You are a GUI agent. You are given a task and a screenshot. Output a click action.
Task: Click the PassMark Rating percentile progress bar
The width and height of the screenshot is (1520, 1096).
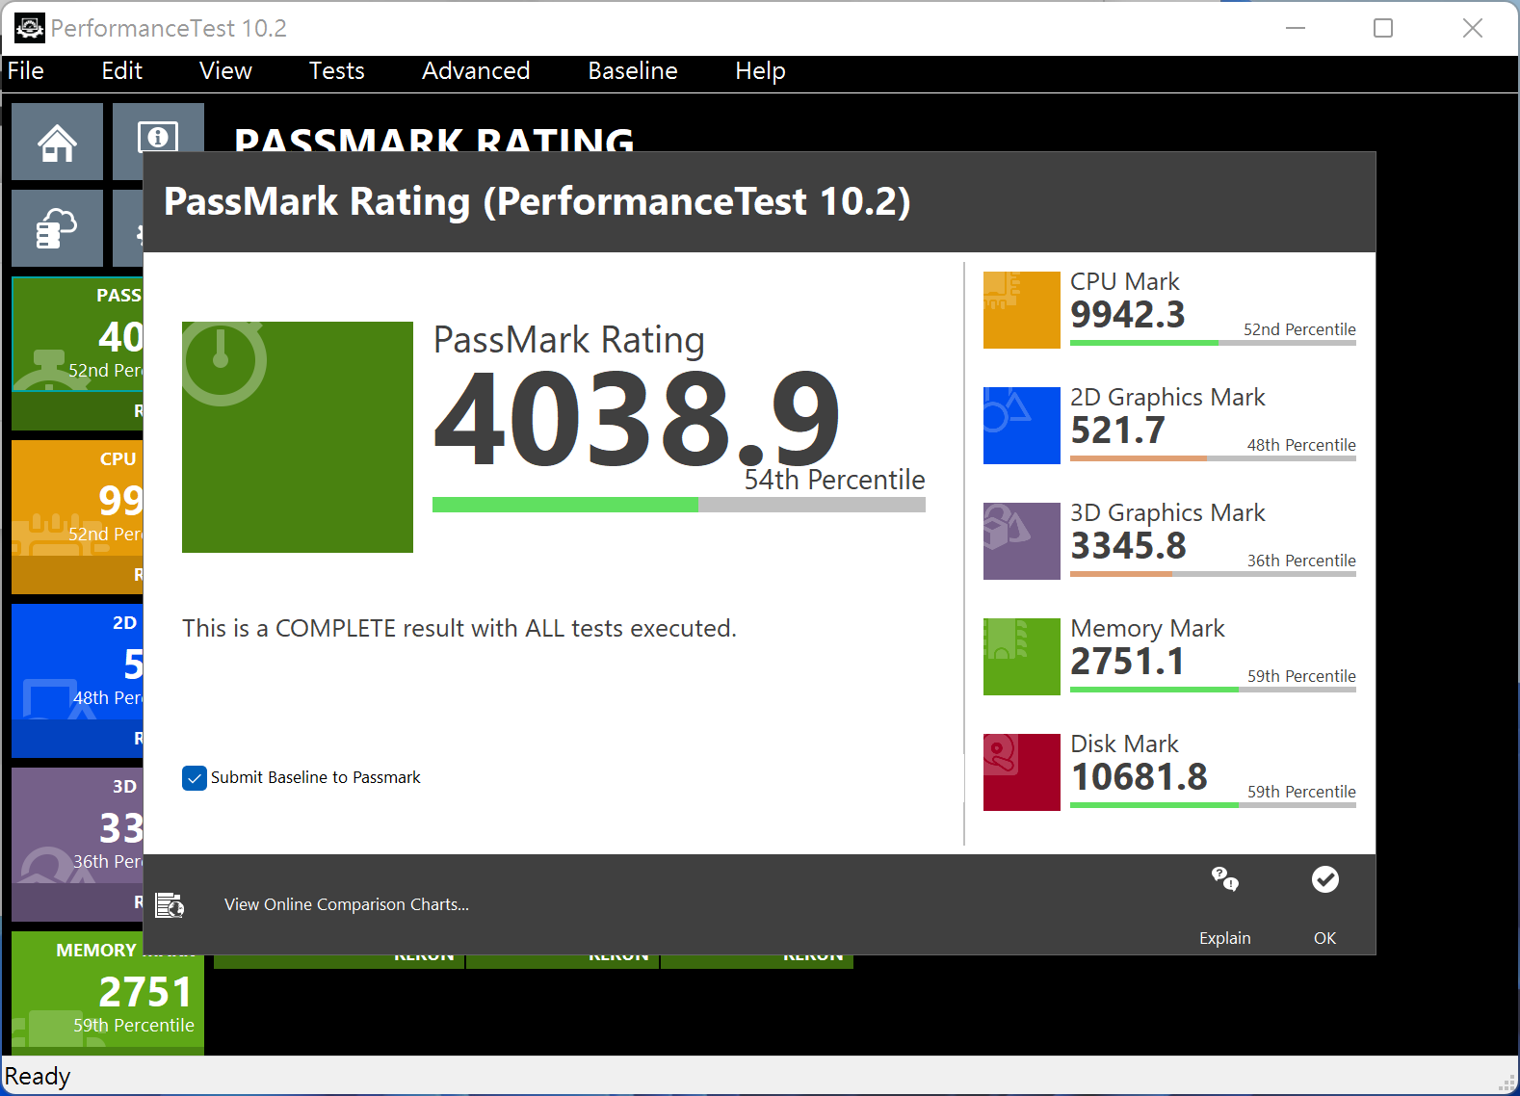(x=678, y=505)
